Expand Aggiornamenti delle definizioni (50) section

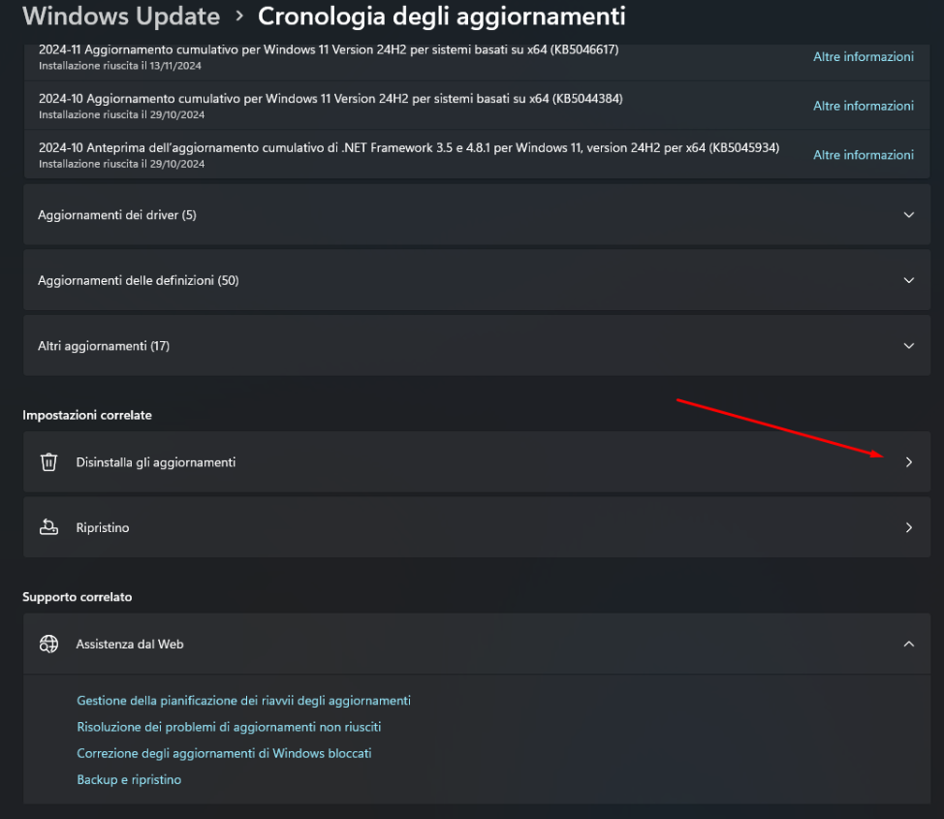[x=908, y=280]
